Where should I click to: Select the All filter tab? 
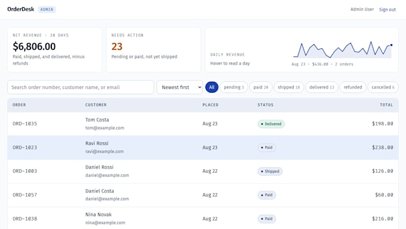click(x=212, y=87)
